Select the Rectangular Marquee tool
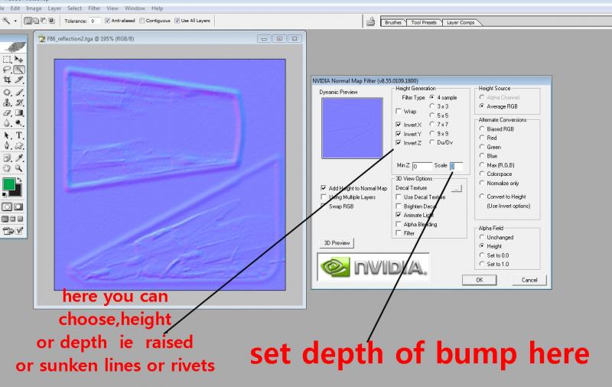The width and height of the screenshot is (612, 387). pyautogui.click(x=7, y=60)
